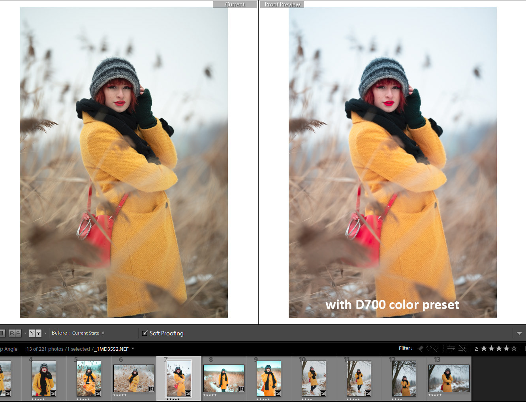Click develop adjustments badge on thumbnail 11
Viewport: 526px width, 402px height.
tap(368, 393)
